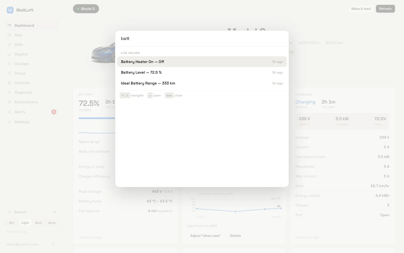Click the Alerts warning triangle icon

pos(9,112)
